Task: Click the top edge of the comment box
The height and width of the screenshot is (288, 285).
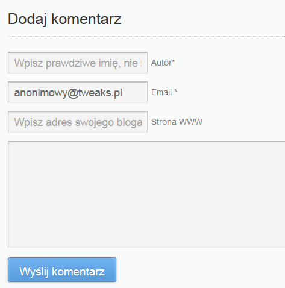Action: [146, 142]
